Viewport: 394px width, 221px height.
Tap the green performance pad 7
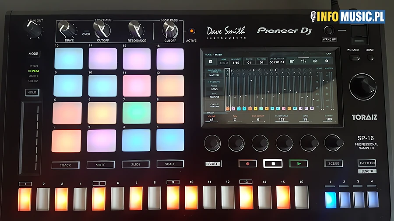coord(137,113)
